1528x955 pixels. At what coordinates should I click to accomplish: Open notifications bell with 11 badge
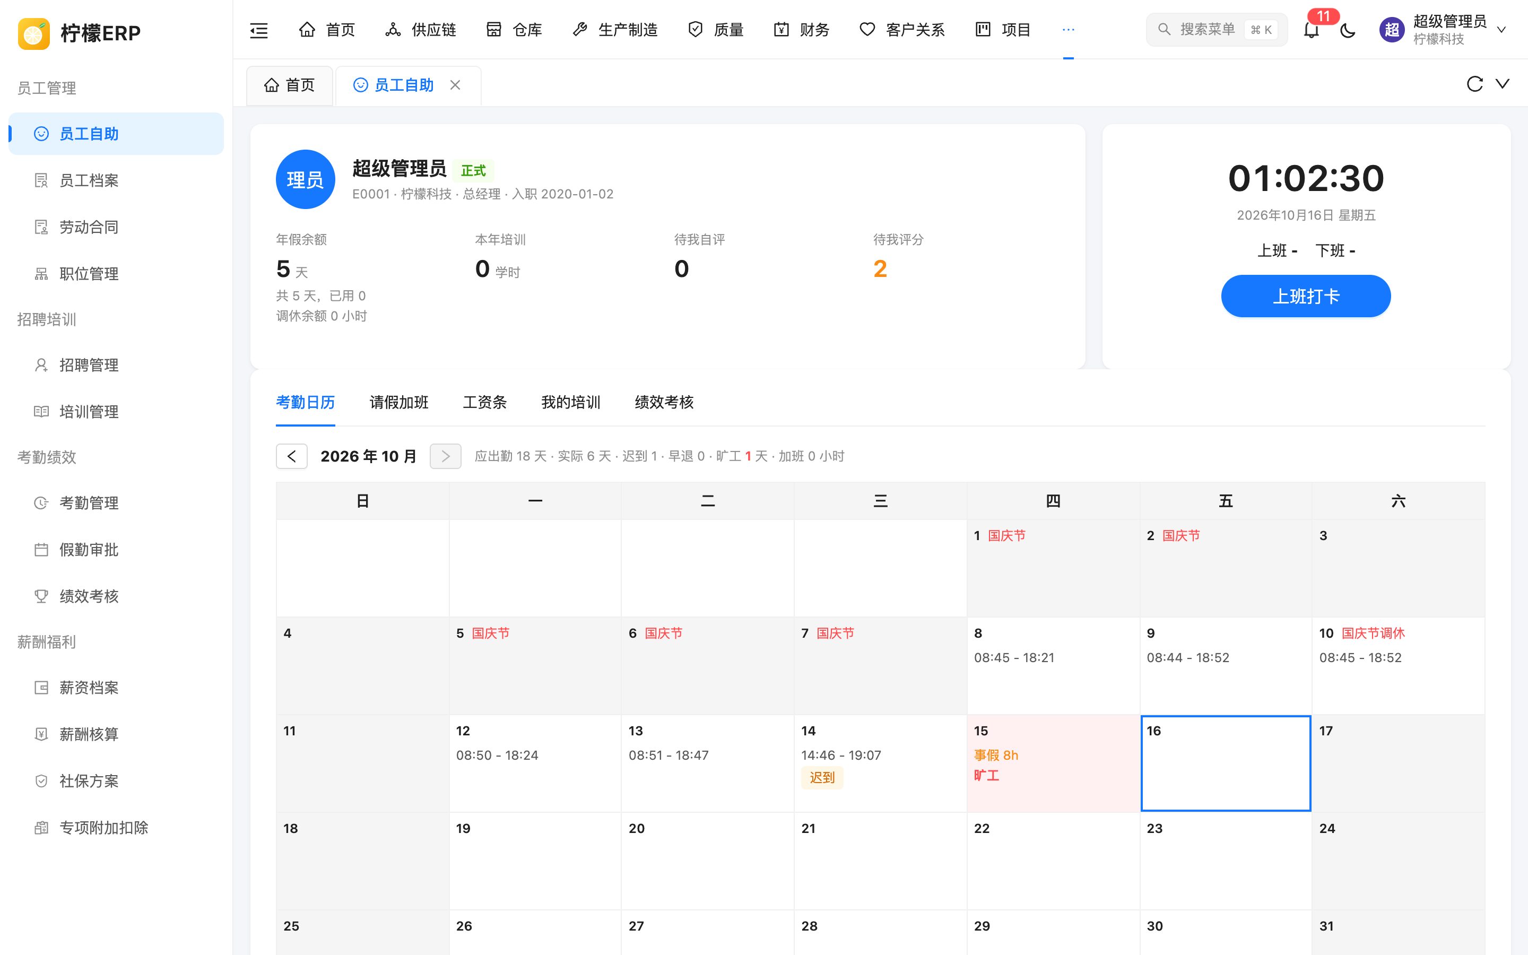point(1312,29)
